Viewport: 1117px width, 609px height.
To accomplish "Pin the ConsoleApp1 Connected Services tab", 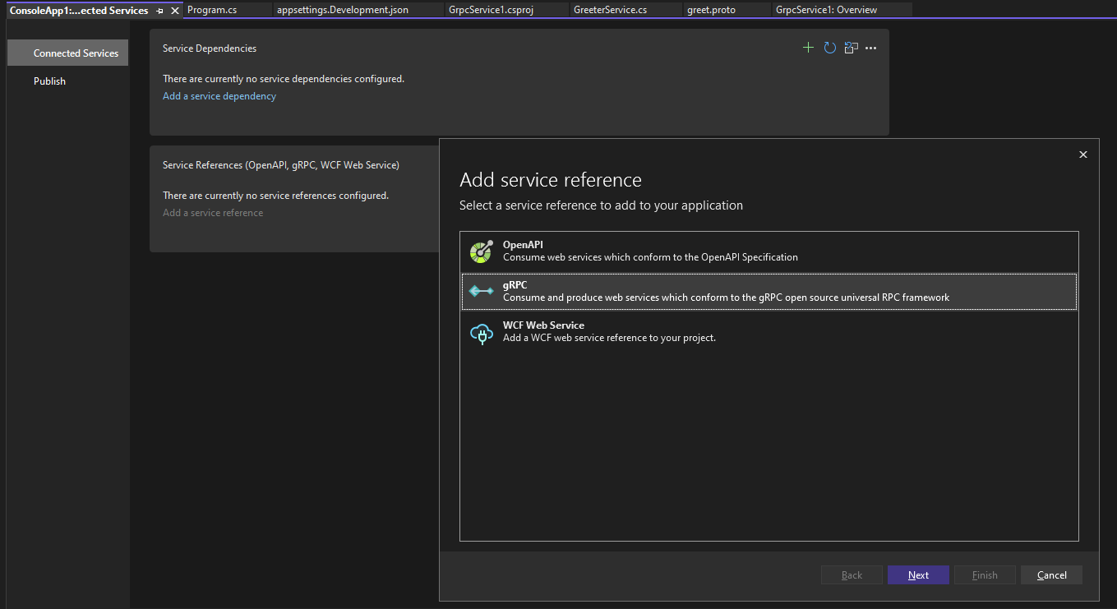I will click(x=159, y=11).
